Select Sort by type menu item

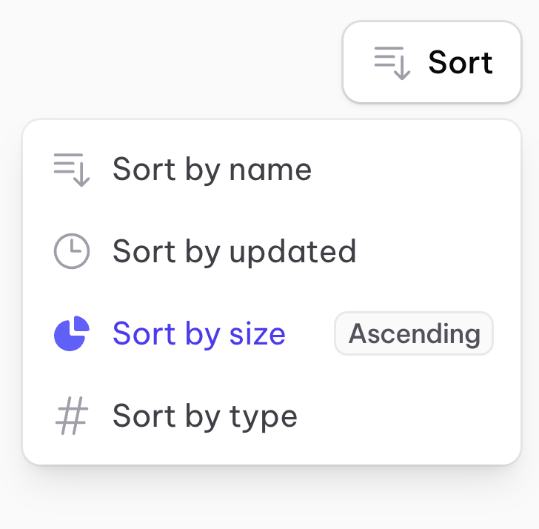pyautogui.click(x=204, y=416)
